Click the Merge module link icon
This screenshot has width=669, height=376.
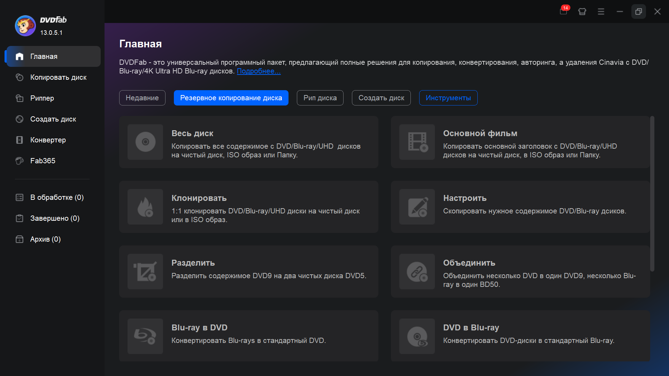pyautogui.click(x=417, y=272)
